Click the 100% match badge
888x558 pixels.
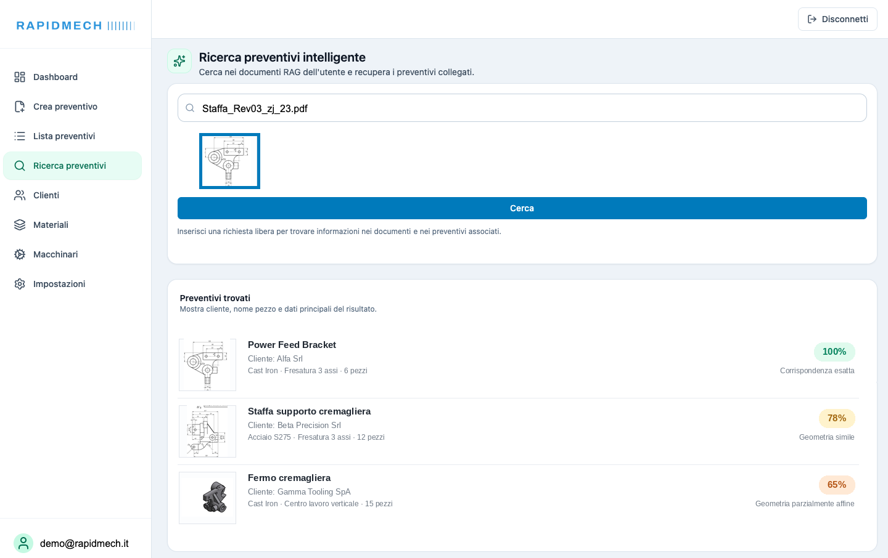(x=834, y=352)
